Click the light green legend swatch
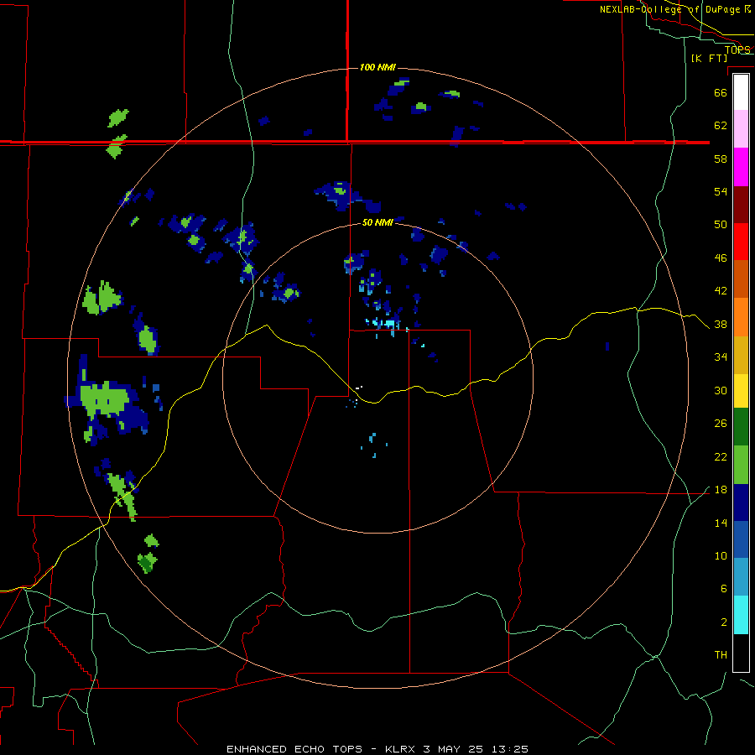 pyautogui.click(x=741, y=465)
